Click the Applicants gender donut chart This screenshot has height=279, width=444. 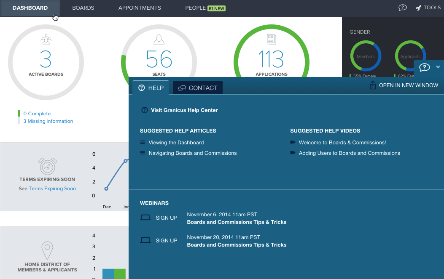pos(410,56)
